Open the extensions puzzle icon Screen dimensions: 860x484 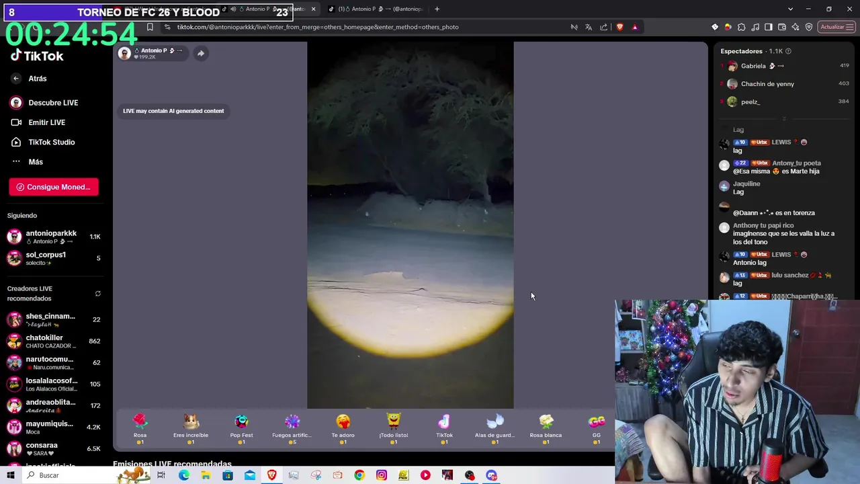click(x=742, y=27)
